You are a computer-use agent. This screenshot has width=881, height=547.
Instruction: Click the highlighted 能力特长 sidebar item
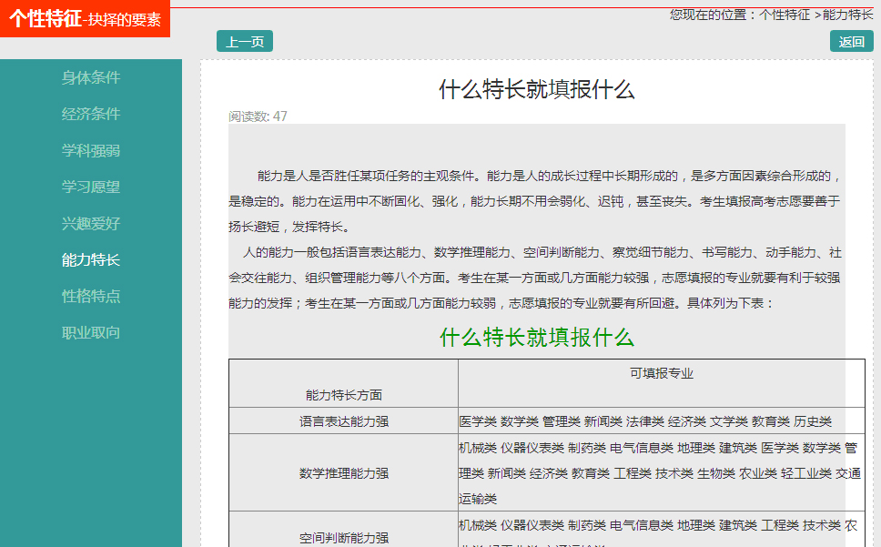[90, 260]
